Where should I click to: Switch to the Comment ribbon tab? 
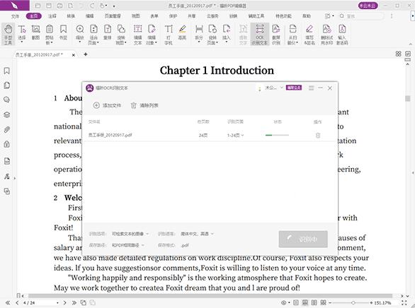[52, 16]
